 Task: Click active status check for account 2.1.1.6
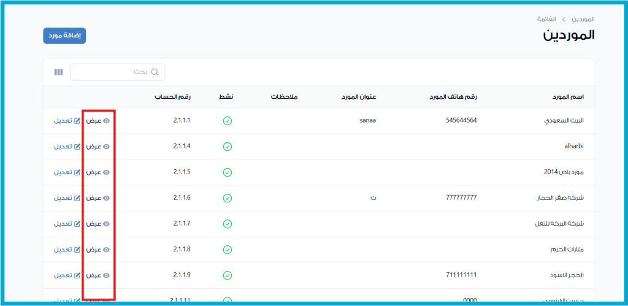pos(227,198)
